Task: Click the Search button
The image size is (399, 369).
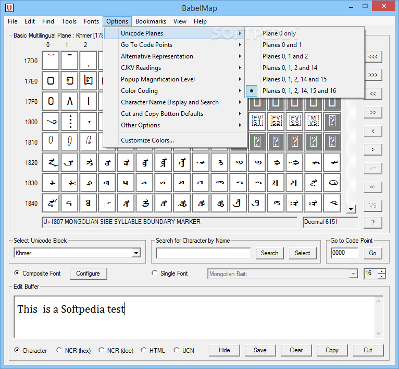Action: [269, 253]
